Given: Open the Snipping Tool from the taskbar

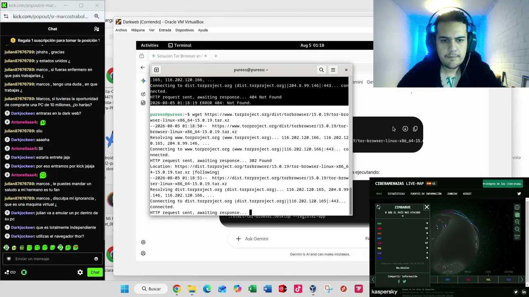Looking at the screenshot, I should [x=328, y=289].
